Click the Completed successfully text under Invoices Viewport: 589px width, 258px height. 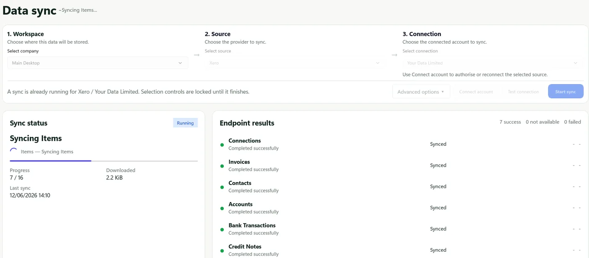[x=254, y=169]
